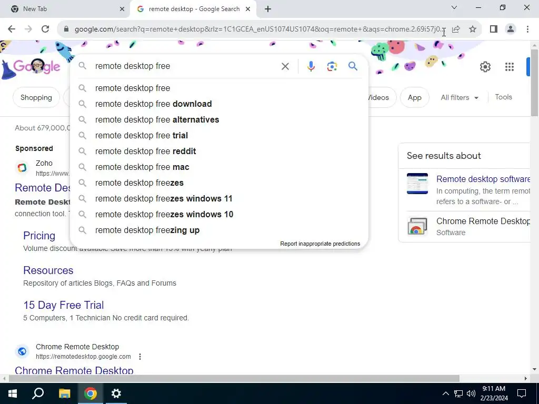539x404 pixels.
Task: Open a new browser tab
Action: [x=268, y=9]
